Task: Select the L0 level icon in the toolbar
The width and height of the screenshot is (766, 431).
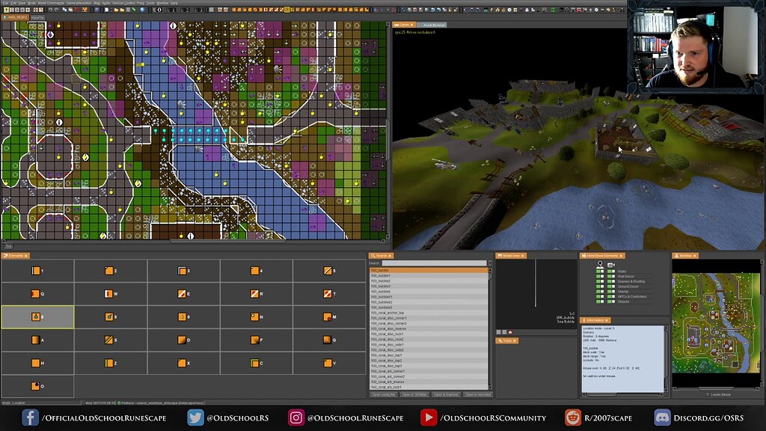Action: pyautogui.click(x=156, y=11)
